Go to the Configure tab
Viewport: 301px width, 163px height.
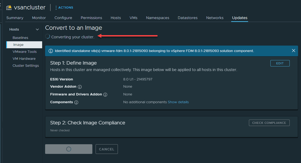63,18
